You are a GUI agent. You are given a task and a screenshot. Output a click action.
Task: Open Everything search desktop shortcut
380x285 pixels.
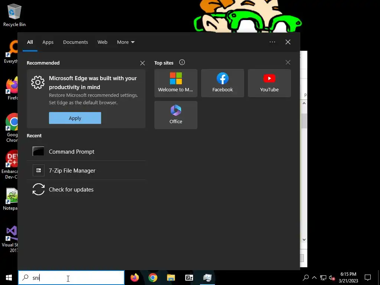[x=11, y=52]
